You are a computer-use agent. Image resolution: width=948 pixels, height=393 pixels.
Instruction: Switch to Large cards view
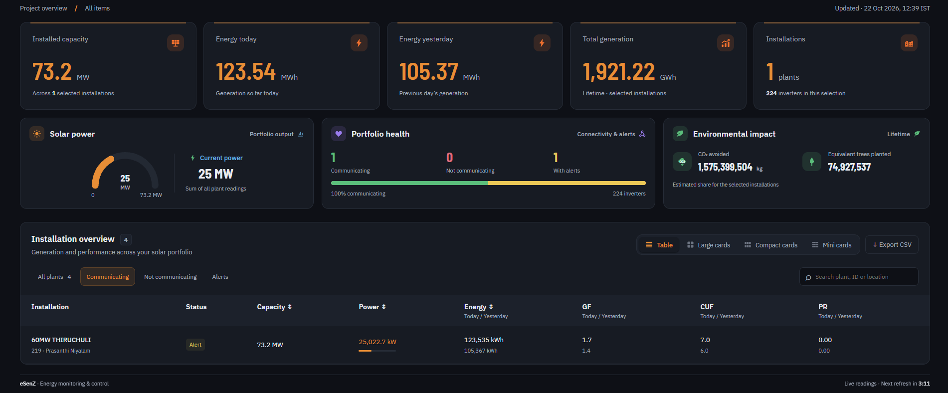click(708, 245)
